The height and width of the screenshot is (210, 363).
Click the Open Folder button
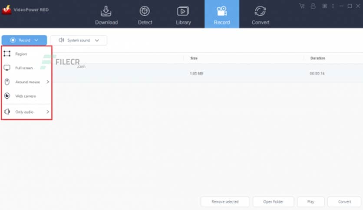(x=274, y=202)
